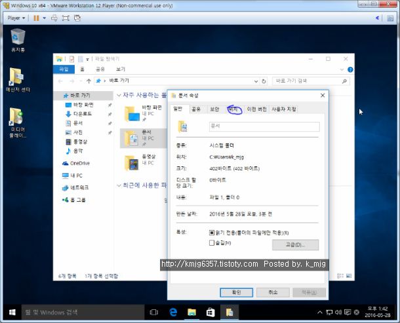Viewport: 400px width, 323px height.
Task: Show hidden tray icons chevron
Action: pyautogui.click(x=319, y=313)
